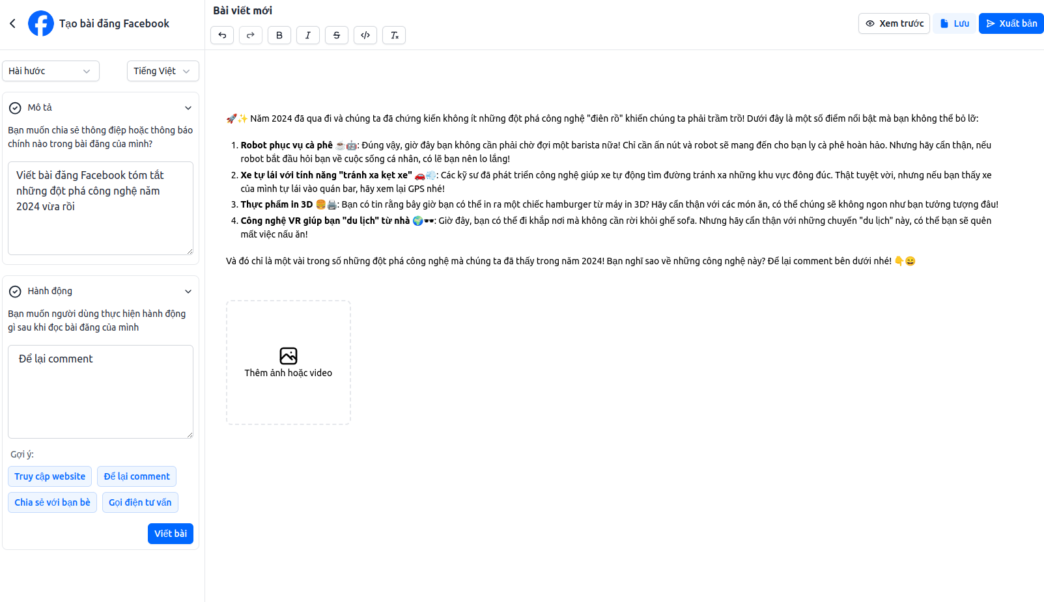1044x602 pixels.
Task: Save the post with Lưu
Action: 954,23
